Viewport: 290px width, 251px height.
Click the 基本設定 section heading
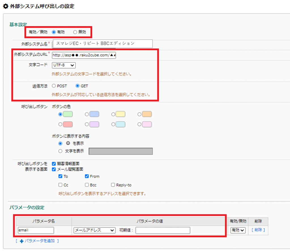18,24
